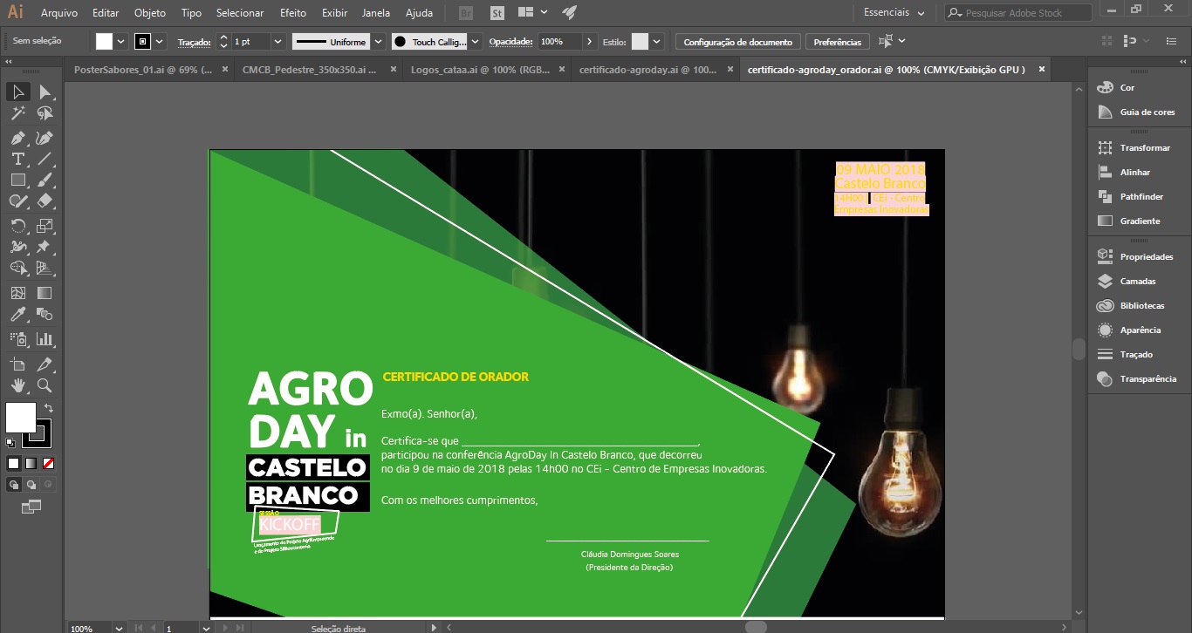Open the Arrange Documents dropdown
The width and height of the screenshot is (1192, 633).
point(532,13)
